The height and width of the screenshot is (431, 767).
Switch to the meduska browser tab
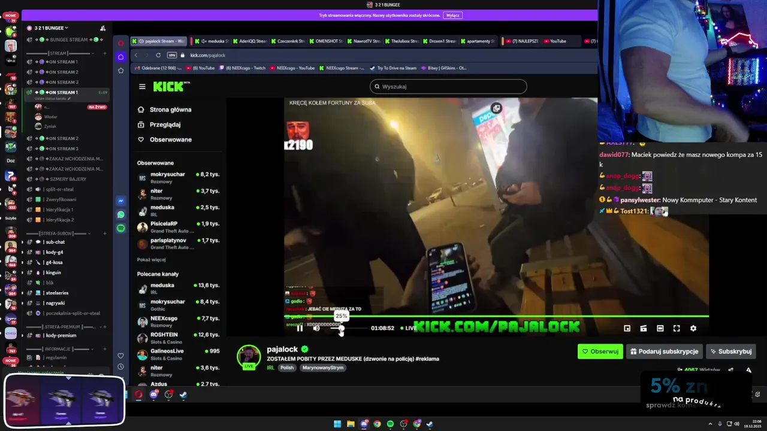pos(212,41)
